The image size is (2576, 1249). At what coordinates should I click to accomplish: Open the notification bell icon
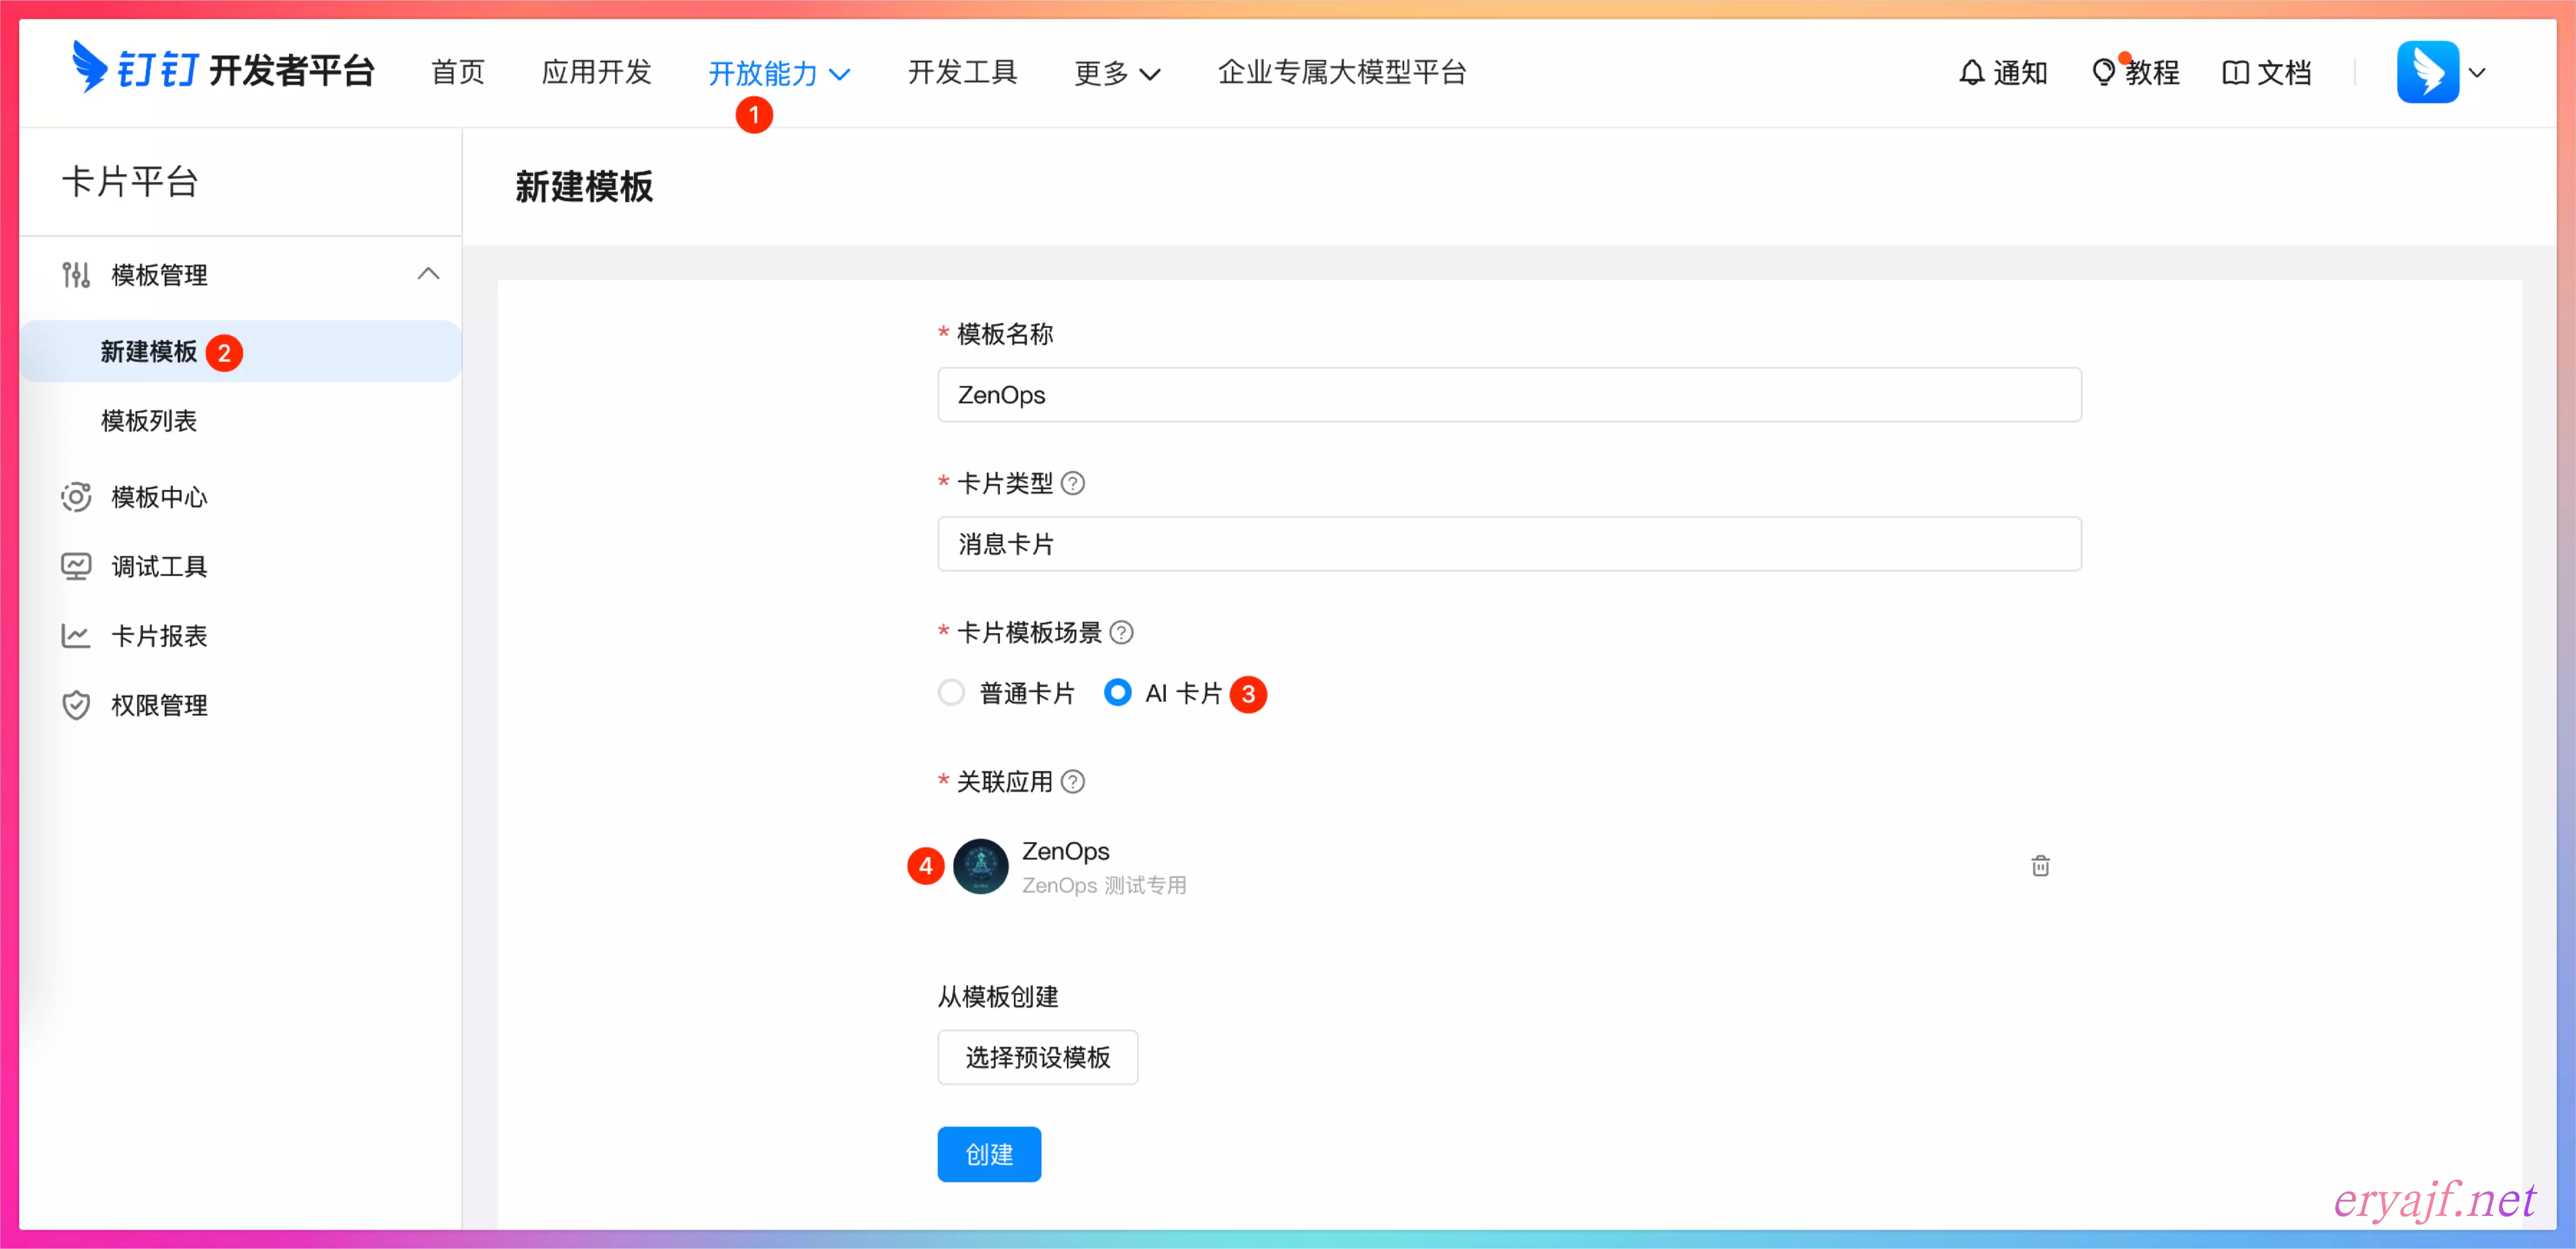pos(1971,72)
